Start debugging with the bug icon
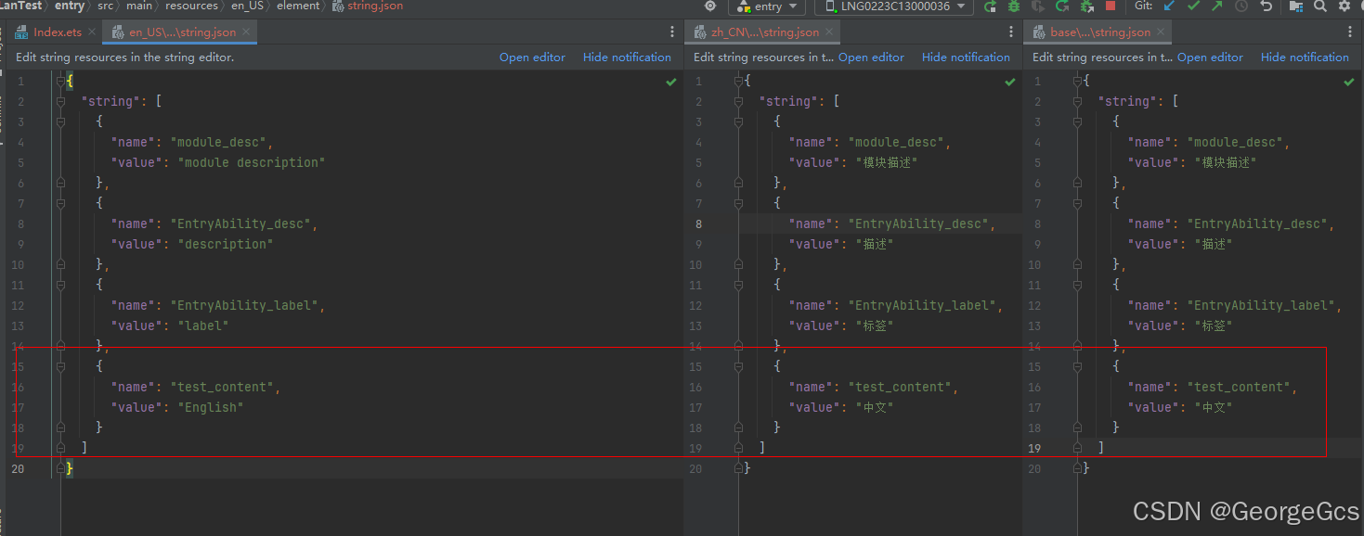The width and height of the screenshot is (1364, 536). (x=1014, y=6)
